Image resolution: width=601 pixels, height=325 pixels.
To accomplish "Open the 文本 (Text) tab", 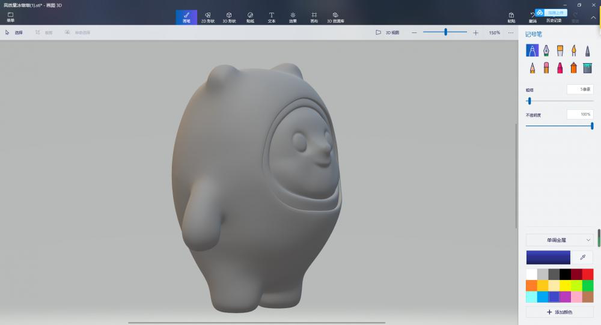I will click(x=272, y=17).
